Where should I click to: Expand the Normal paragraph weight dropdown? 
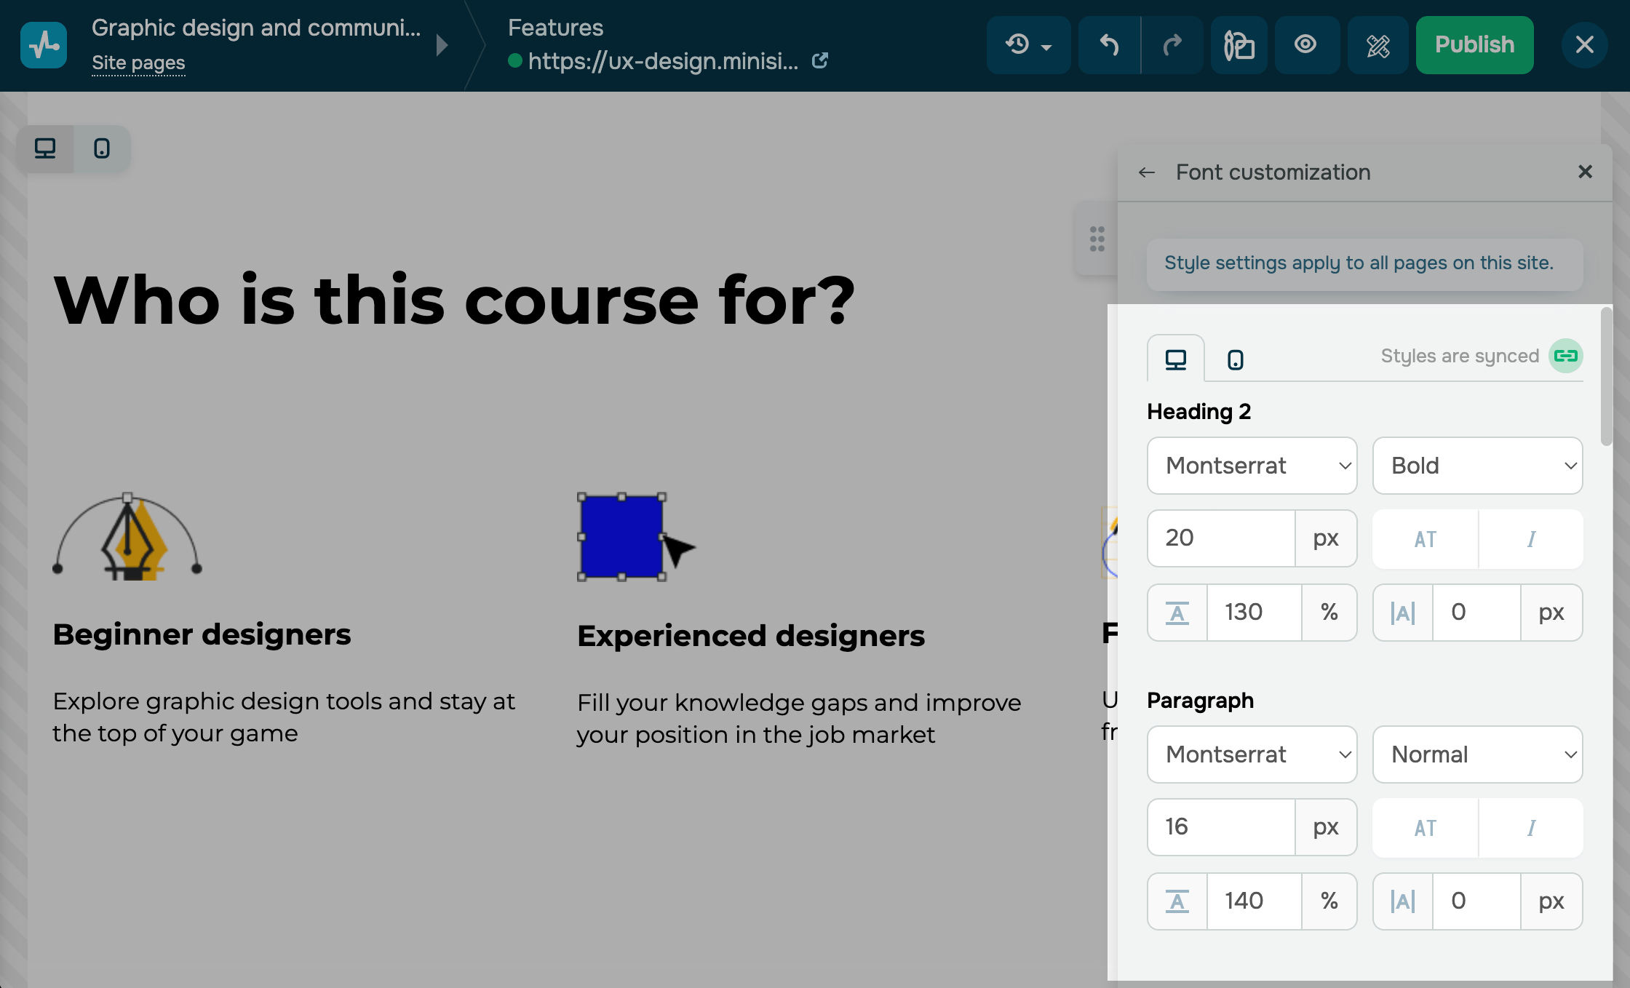point(1477,754)
